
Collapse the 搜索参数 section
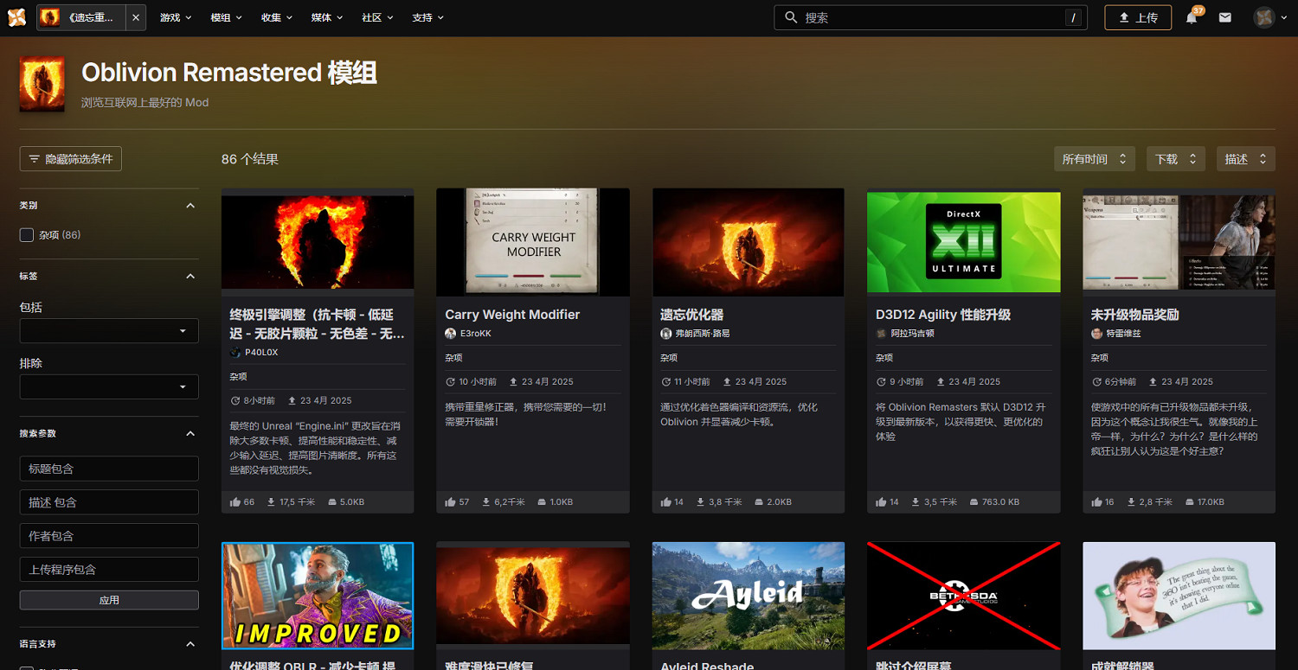[x=192, y=433]
